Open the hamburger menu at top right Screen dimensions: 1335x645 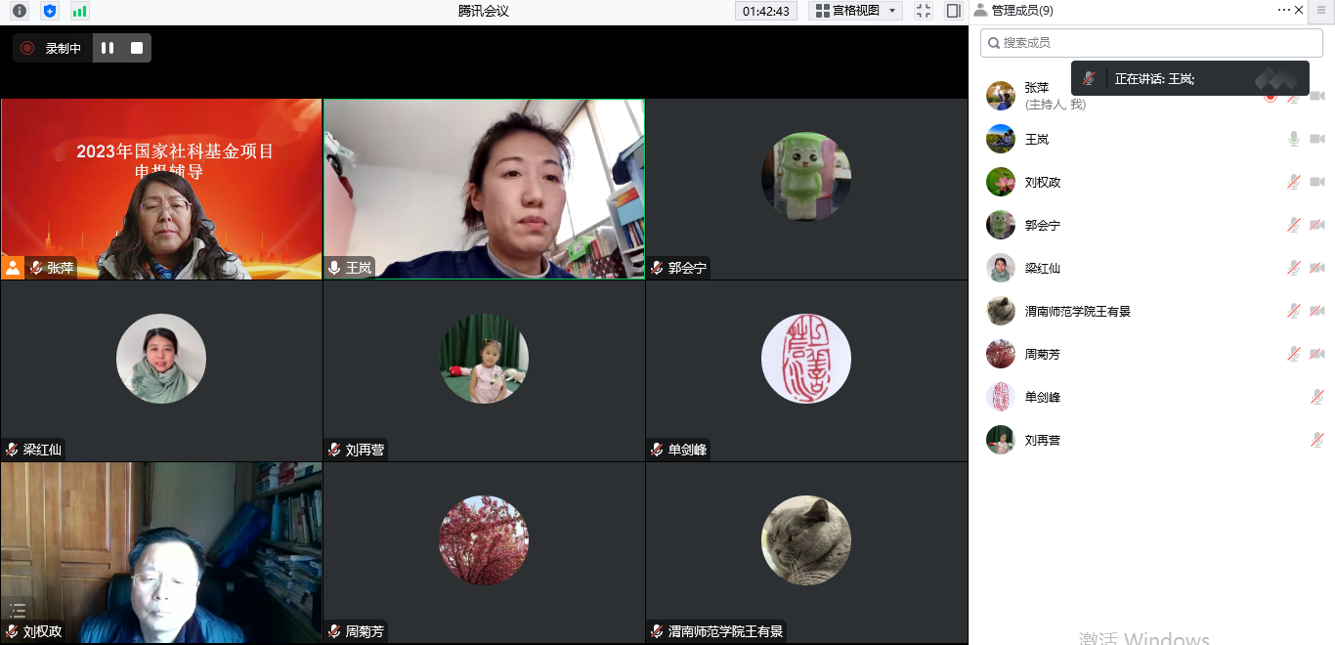click(x=1321, y=10)
